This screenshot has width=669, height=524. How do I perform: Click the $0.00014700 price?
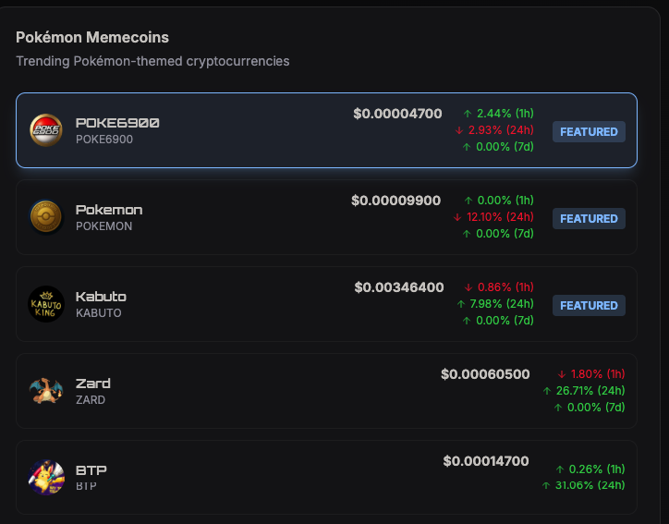[x=486, y=461]
